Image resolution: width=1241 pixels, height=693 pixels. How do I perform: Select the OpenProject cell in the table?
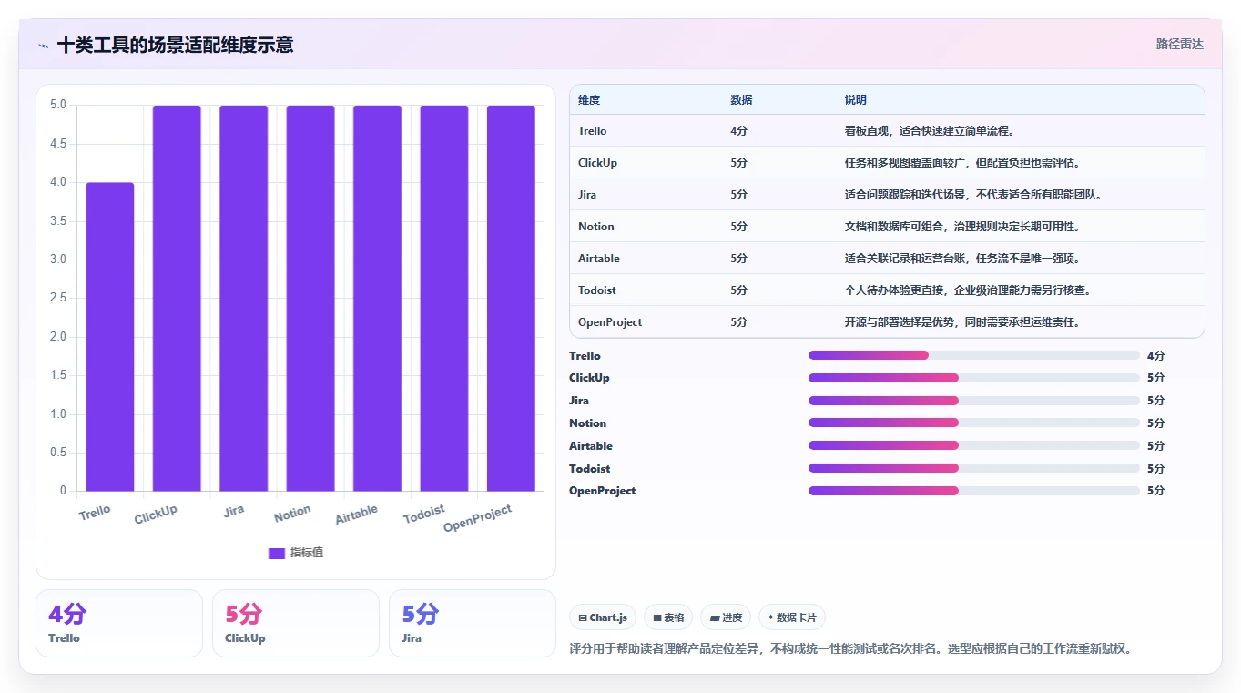click(x=610, y=322)
